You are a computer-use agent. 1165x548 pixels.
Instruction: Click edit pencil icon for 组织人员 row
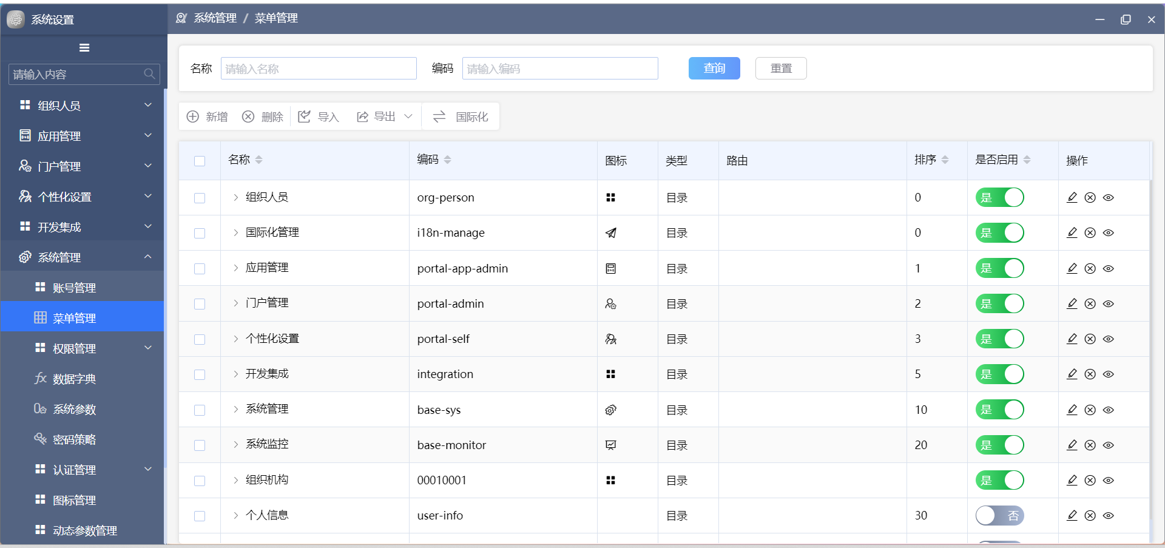pos(1072,197)
